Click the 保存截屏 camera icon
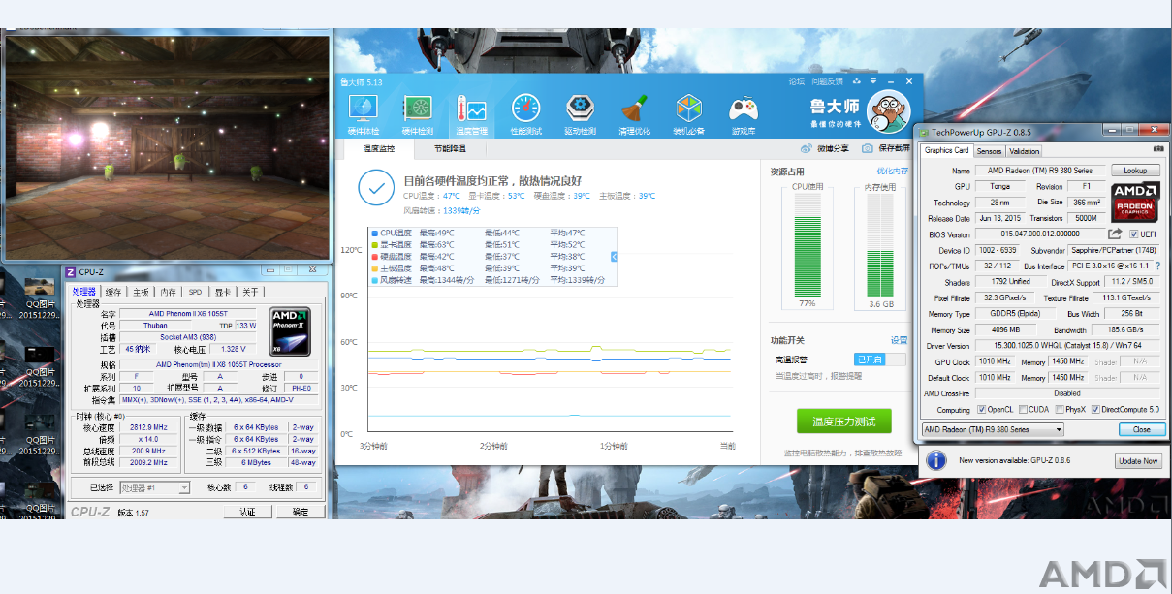This screenshot has height=594, width=1172. pyautogui.click(x=870, y=148)
